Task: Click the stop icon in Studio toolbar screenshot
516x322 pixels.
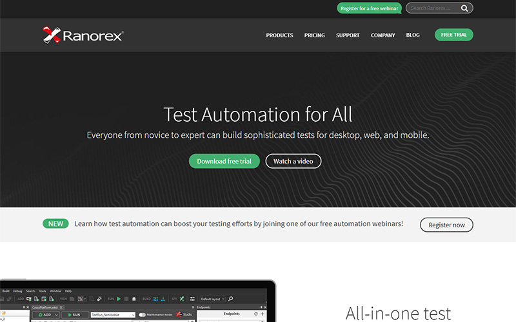Action: pyautogui.click(x=126, y=299)
